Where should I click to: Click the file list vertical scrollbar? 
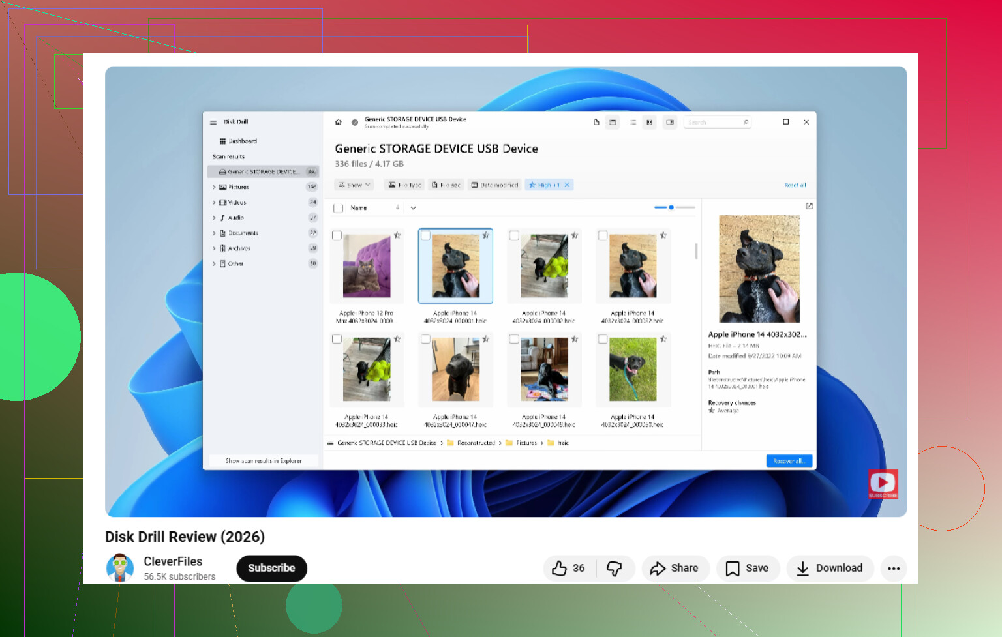pyautogui.click(x=697, y=251)
